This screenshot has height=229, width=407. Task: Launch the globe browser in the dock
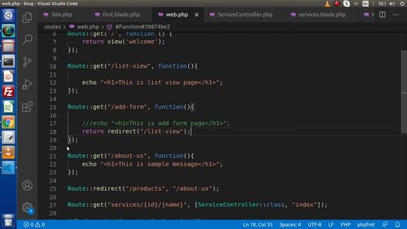click(8, 31)
